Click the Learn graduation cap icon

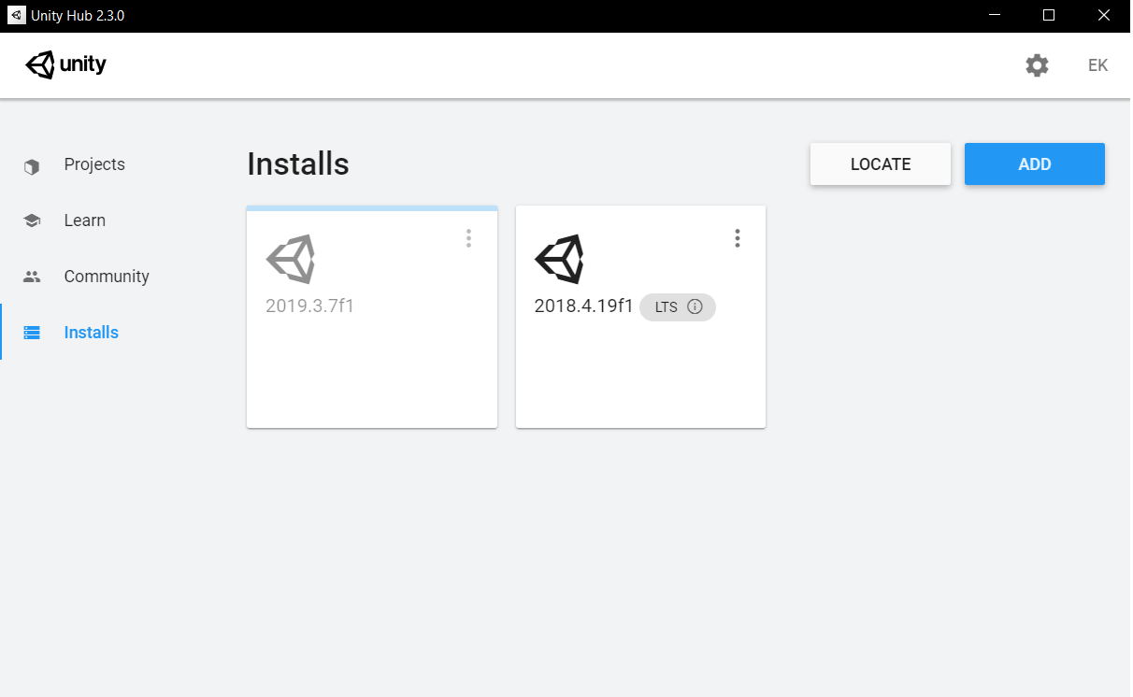(x=32, y=220)
